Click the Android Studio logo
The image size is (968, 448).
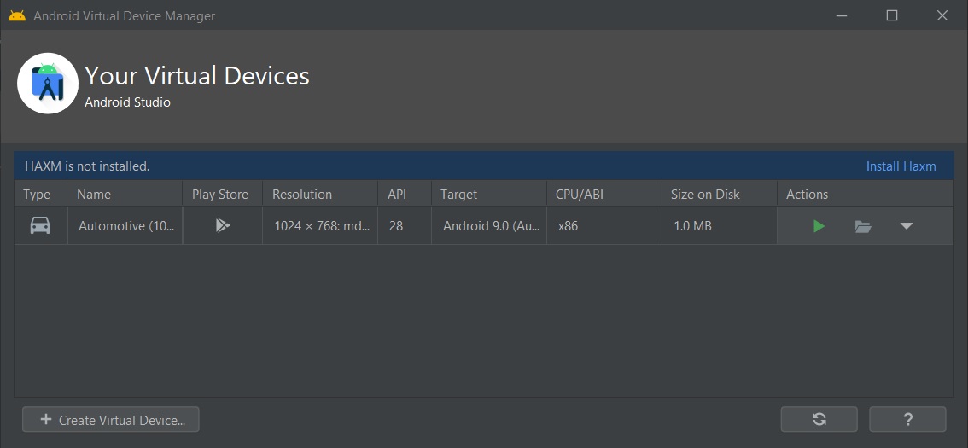point(48,84)
